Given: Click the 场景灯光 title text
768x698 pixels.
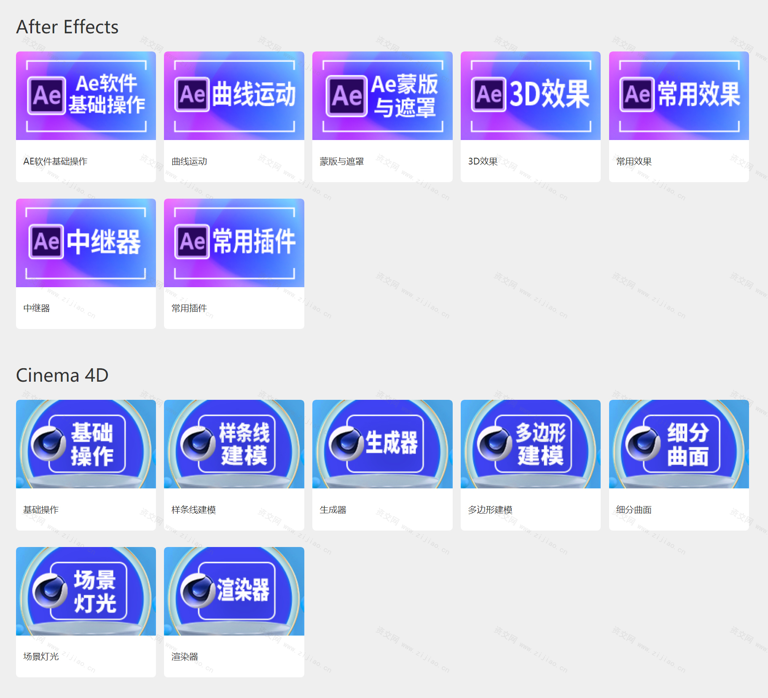Looking at the screenshot, I should click(x=41, y=657).
